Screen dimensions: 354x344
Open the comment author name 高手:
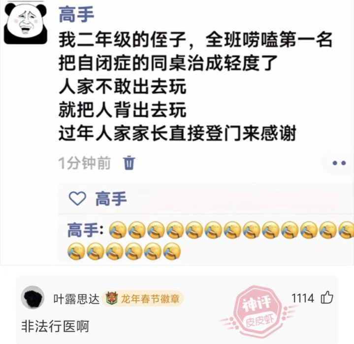point(85,230)
